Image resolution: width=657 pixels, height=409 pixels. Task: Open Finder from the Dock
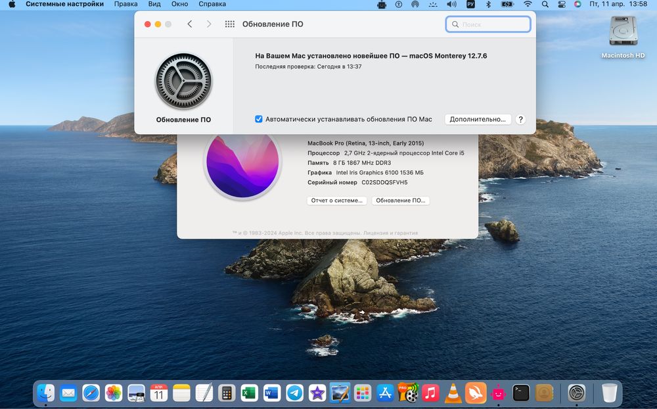pyautogui.click(x=46, y=393)
